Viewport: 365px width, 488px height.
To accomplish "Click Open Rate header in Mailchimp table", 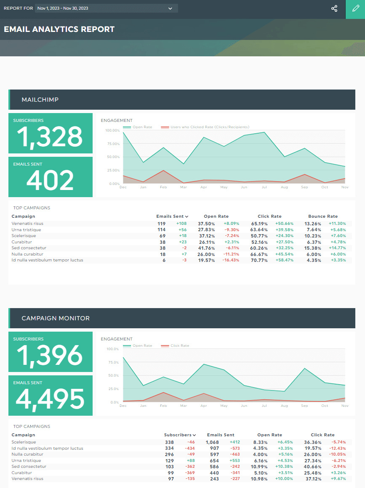I will point(216,216).
